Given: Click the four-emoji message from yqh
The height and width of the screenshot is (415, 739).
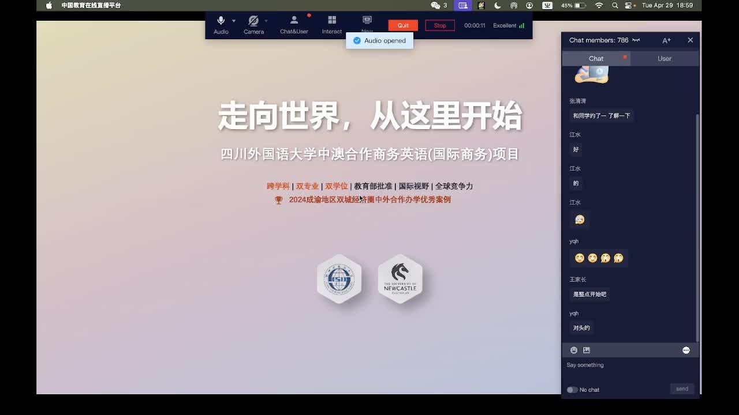Looking at the screenshot, I should tap(599, 258).
